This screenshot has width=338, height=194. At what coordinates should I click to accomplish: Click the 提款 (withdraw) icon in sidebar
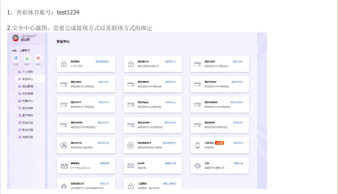point(38,59)
